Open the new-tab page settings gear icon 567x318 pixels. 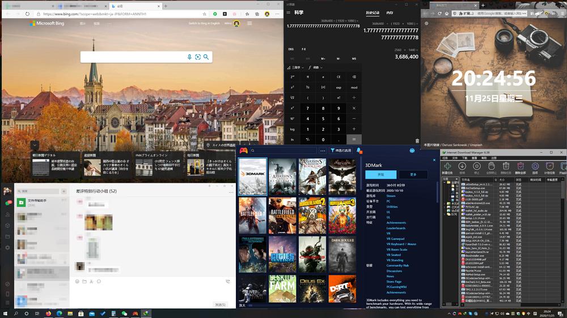(426, 23)
